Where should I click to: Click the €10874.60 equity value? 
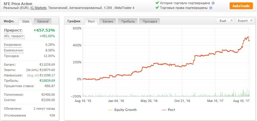tap(47, 70)
